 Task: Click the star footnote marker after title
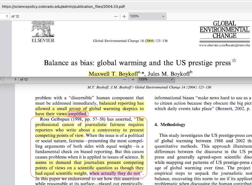pyautogui.click(x=234, y=60)
